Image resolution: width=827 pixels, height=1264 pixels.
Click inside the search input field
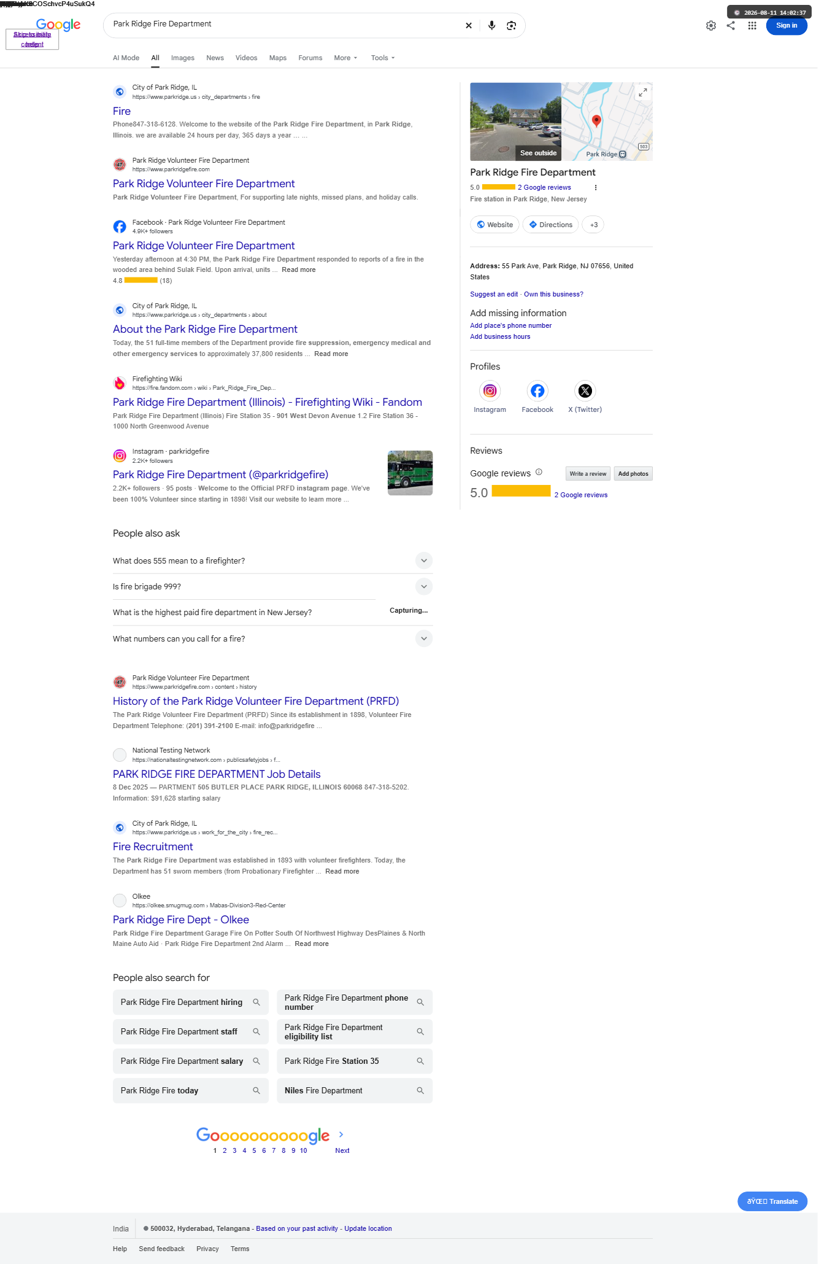[285, 25]
